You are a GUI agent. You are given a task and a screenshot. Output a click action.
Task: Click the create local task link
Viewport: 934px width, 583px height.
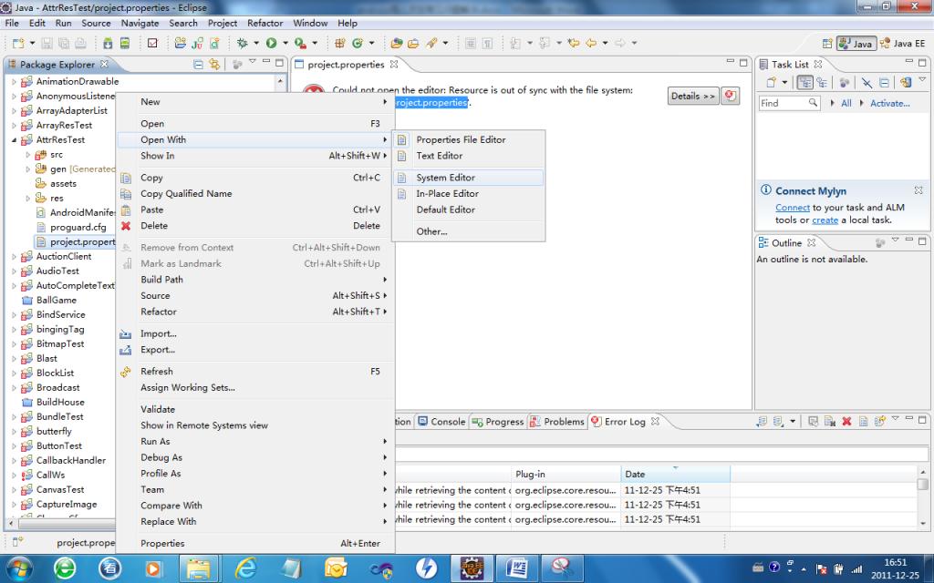pos(825,220)
